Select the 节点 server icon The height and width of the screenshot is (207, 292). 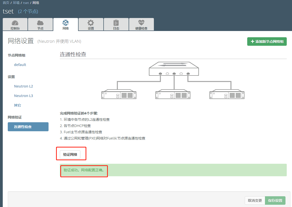tap(40, 22)
